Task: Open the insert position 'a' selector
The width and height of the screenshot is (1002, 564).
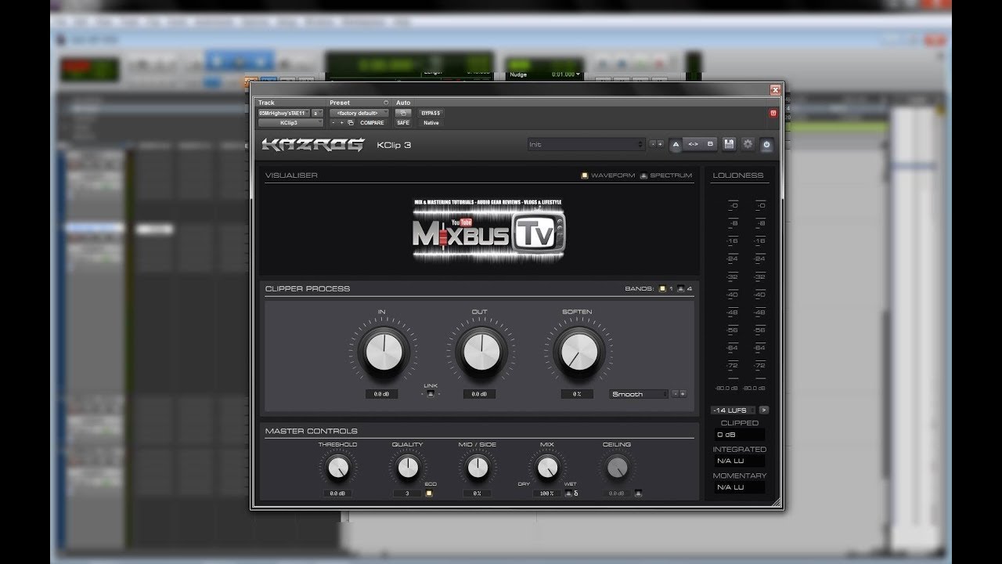Action: coord(317,113)
